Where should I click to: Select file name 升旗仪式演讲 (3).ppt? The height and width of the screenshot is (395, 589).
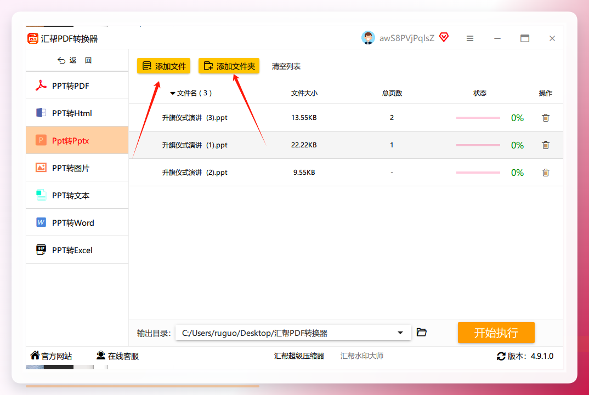(x=195, y=118)
